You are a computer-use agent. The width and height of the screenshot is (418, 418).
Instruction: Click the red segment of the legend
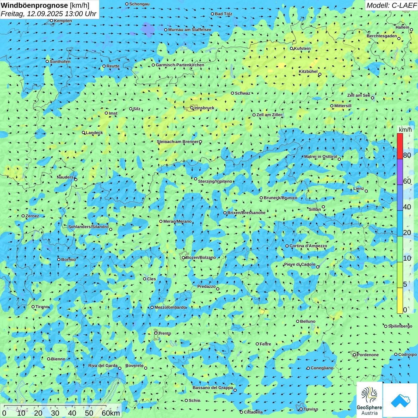pyautogui.click(x=400, y=146)
